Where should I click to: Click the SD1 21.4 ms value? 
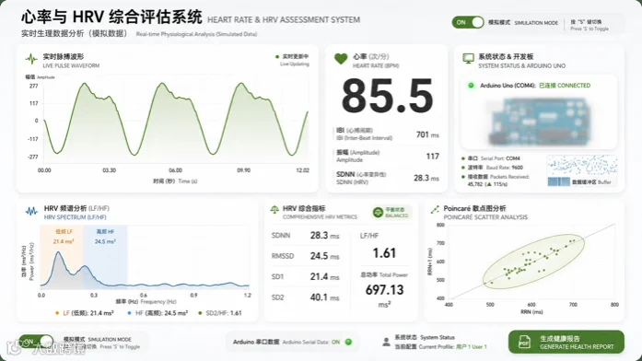[325, 276]
